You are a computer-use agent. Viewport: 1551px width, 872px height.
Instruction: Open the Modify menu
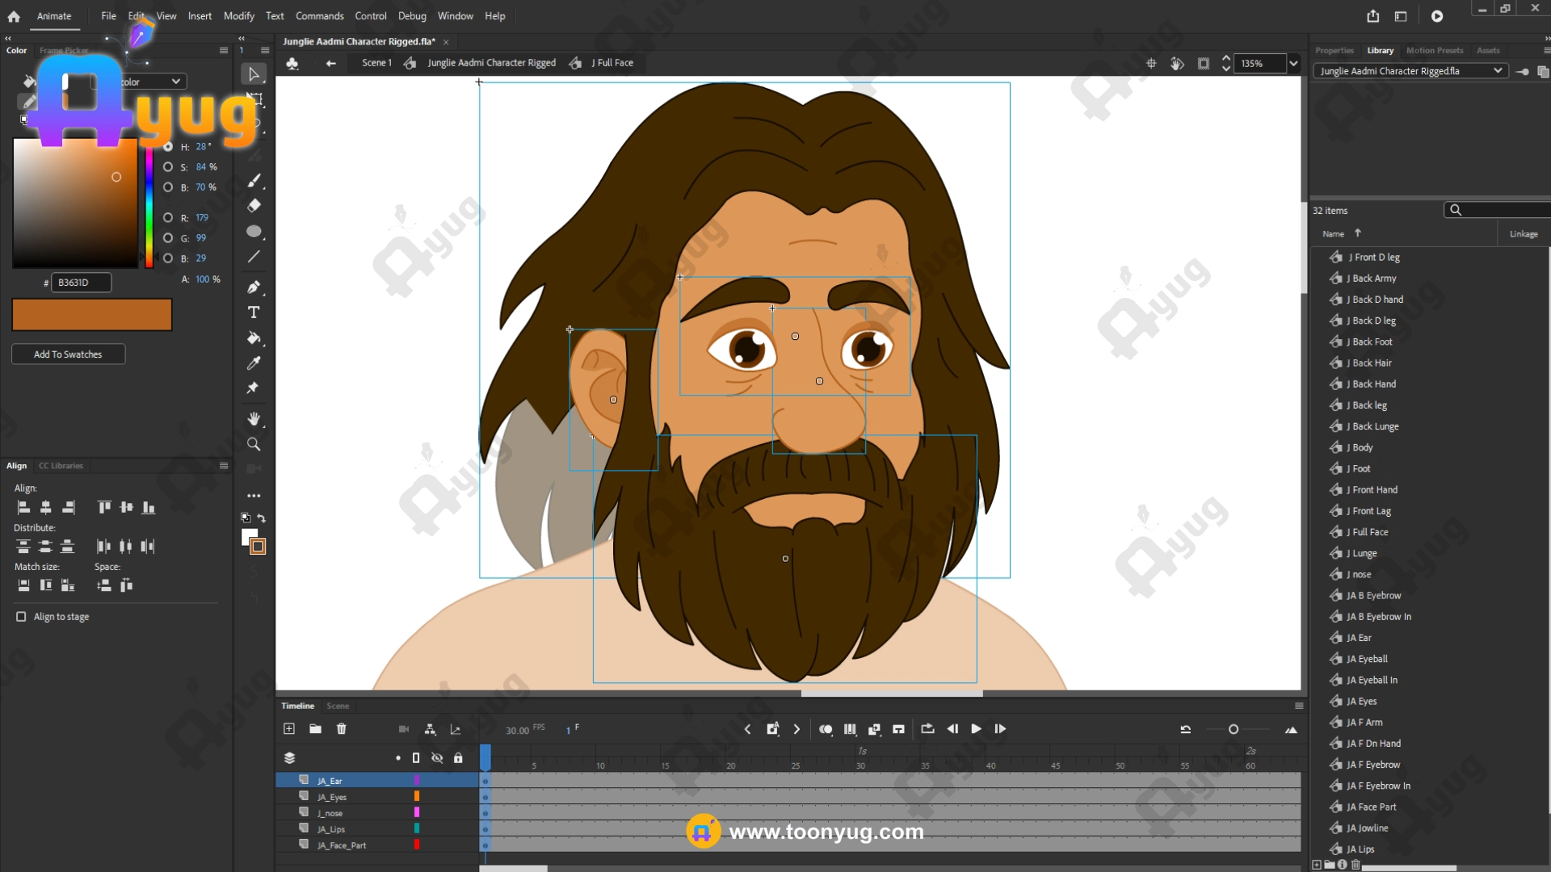(x=238, y=16)
